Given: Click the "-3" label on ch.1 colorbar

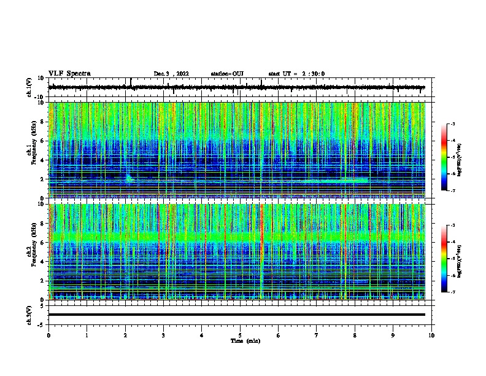Looking at the screenshot, I should [452, 123].
